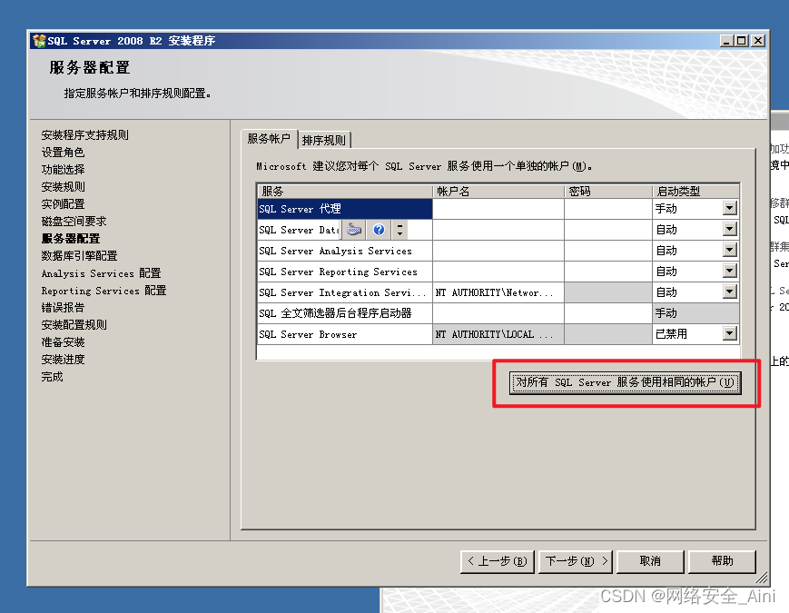Click 安装程序支持规则 step in sidebar
The image size is (789, 613).
coord(85,135)
